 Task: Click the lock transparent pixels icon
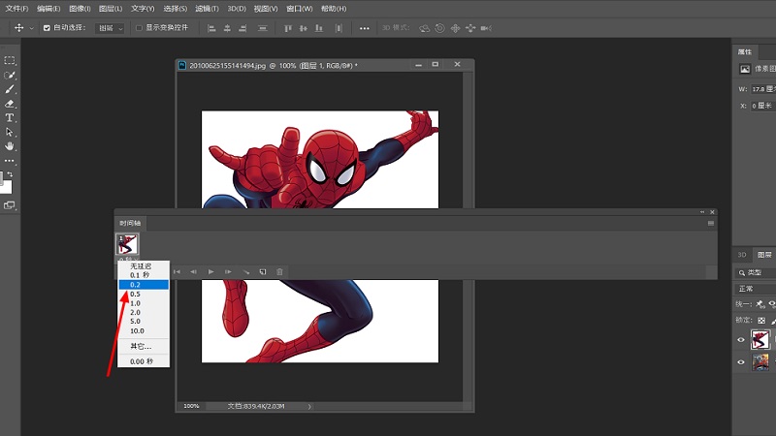761,321
